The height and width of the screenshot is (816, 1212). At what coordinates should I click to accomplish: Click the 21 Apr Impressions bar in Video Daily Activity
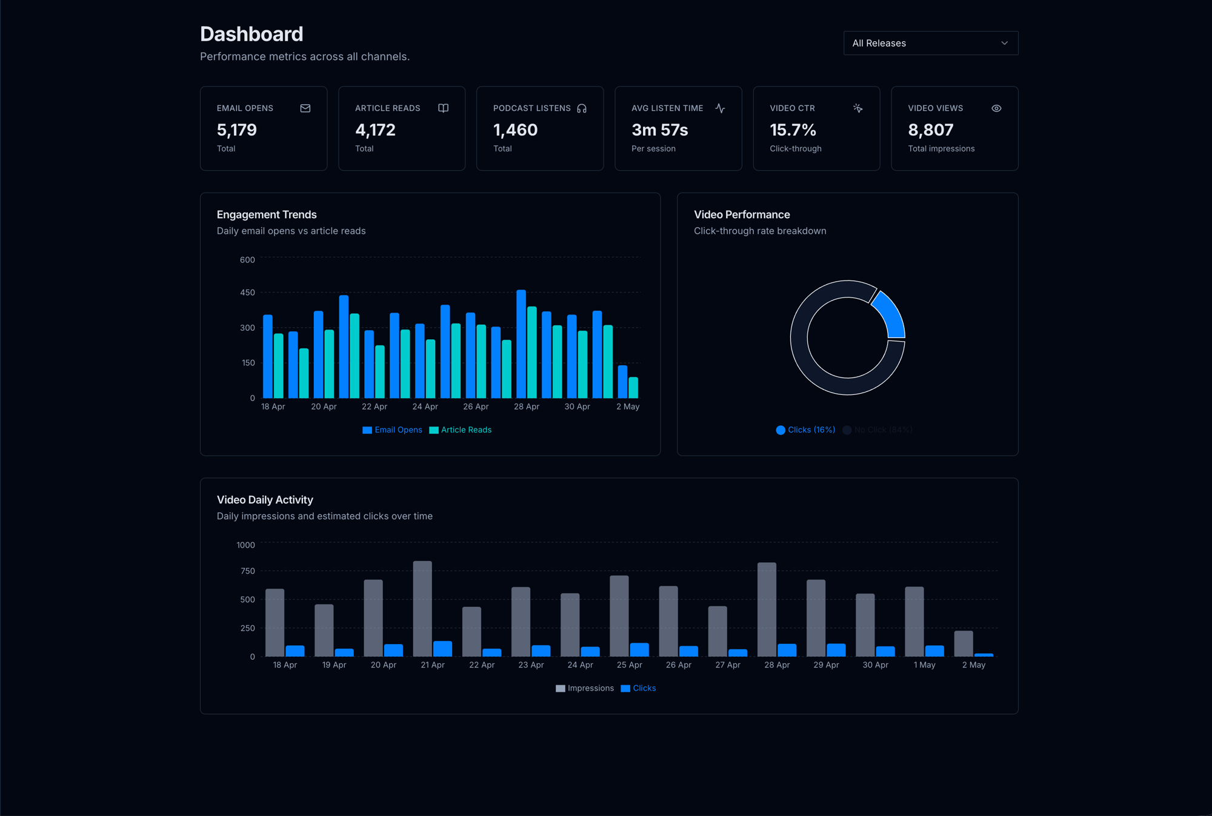[x=422, y=608]
